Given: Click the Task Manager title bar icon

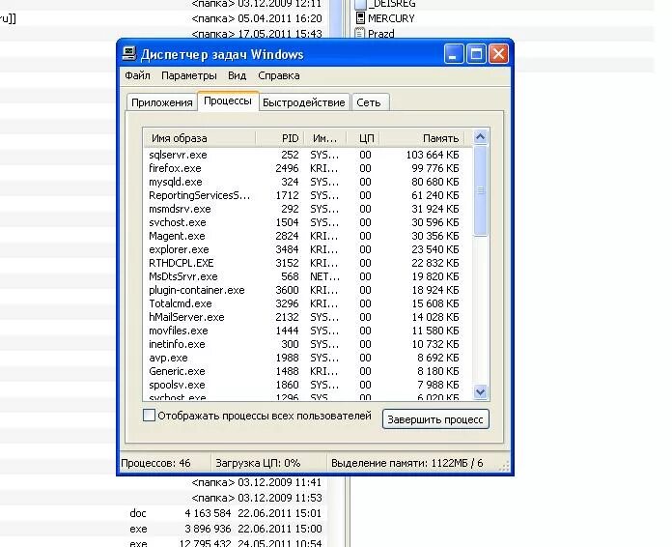Looking at the screenshot, I should tap(129, 53).
